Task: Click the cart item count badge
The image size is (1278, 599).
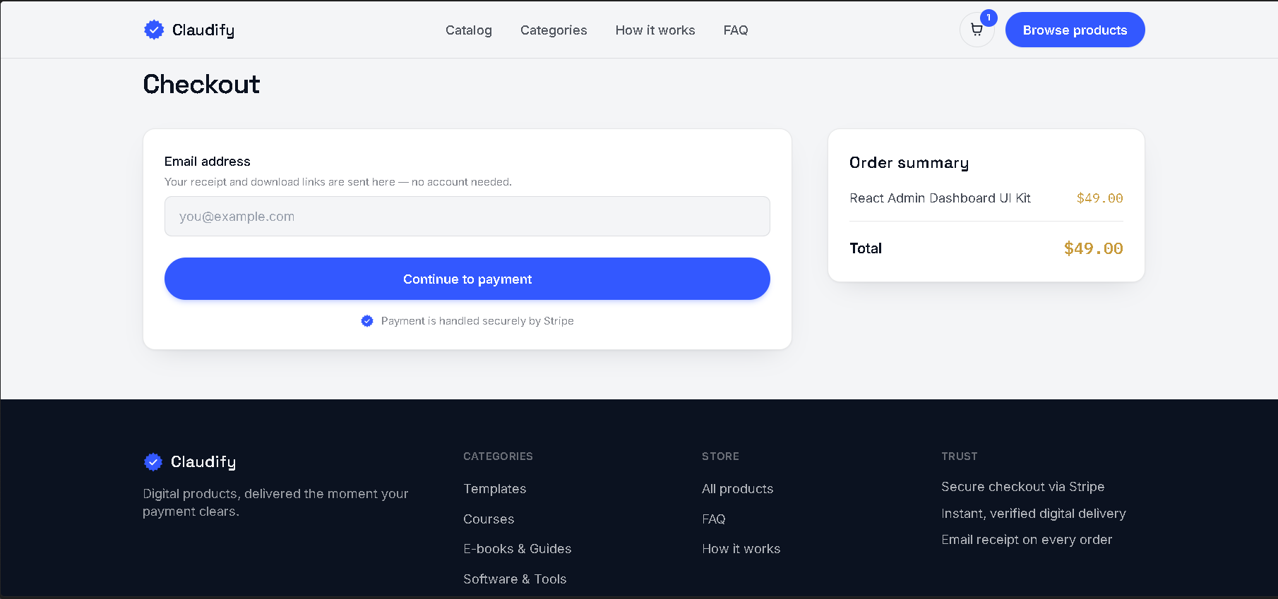Action: coord(989,18)
